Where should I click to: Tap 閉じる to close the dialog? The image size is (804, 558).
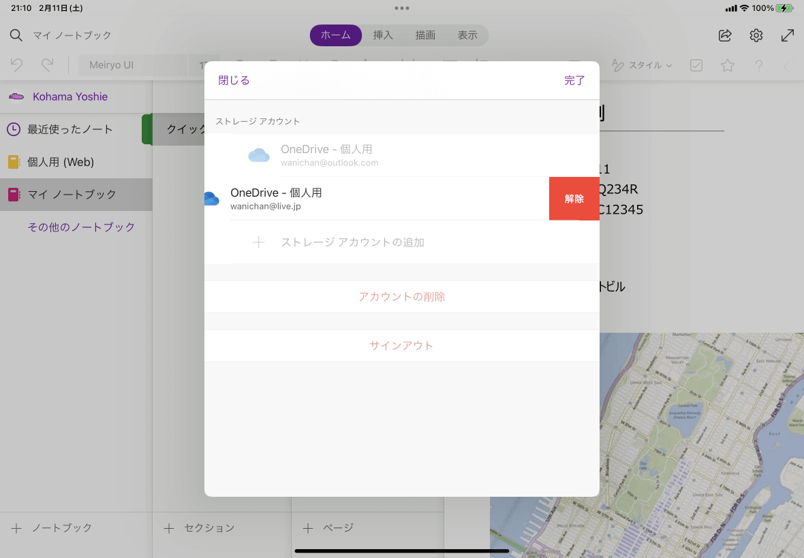234,80
